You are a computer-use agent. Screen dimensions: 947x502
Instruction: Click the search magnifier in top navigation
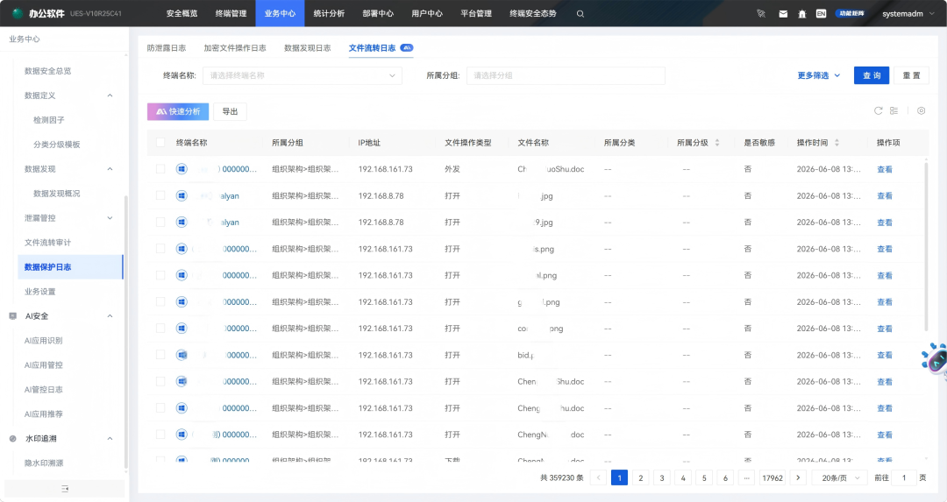click(x=580, y=13)
